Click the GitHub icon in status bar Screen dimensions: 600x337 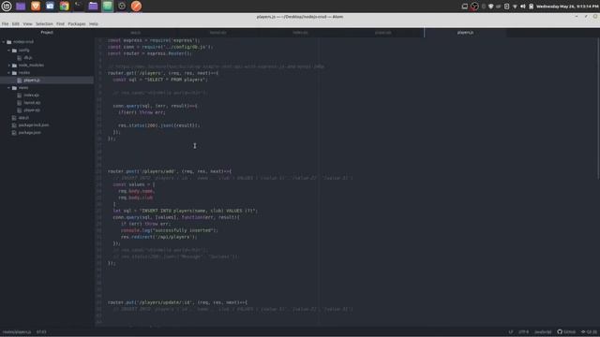coord(560,331)
